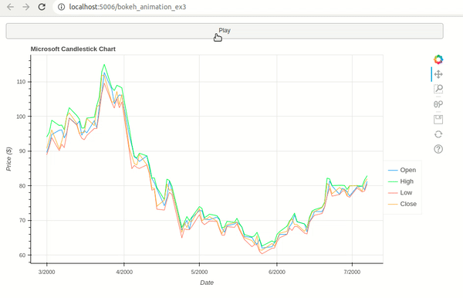Click the 3/2000 x-axis tick label
Viewport: 463px width, 298px height.
tap(46, 272)
